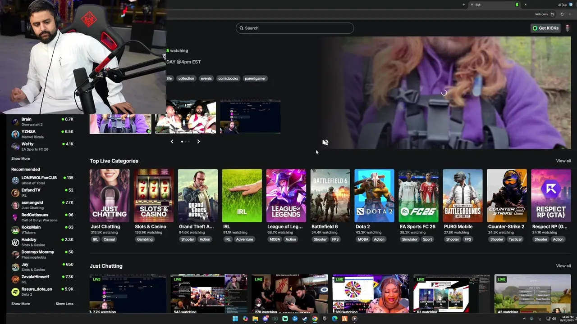577x324 pixels.
Task: Open Microsoft Edge from the taskbar
Action: (x=334, y=319)
